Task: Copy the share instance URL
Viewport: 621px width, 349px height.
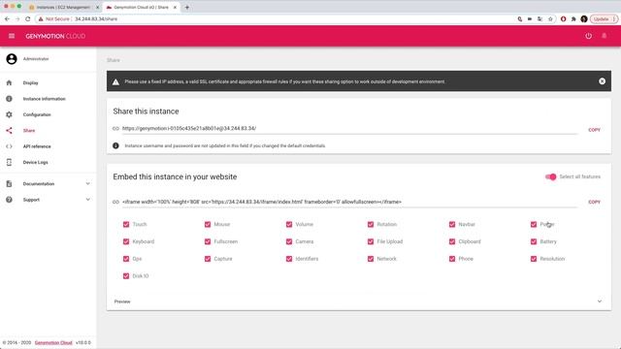Action: pos(594,130)
